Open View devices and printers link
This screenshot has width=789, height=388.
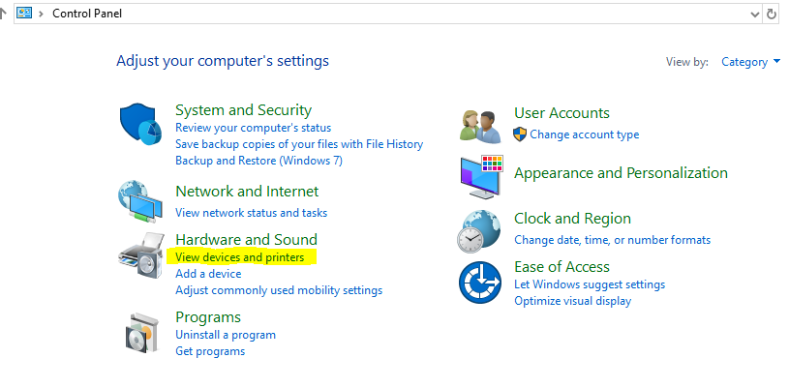tap(239, 257)
